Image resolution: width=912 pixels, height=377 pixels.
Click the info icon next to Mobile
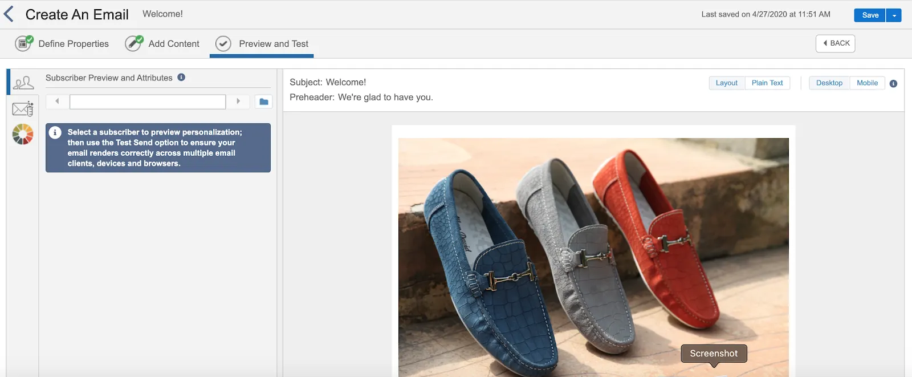pyautogui.click(x=893, y=84)
